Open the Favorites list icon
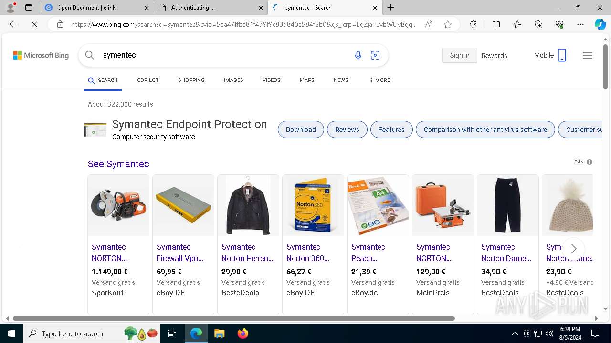 (517, 24)
